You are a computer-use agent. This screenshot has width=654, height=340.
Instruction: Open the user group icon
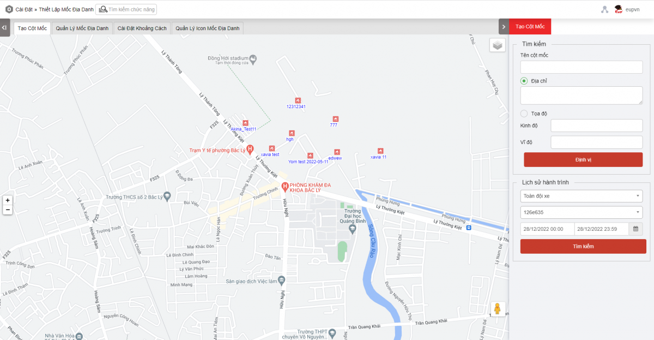(604, 9)
